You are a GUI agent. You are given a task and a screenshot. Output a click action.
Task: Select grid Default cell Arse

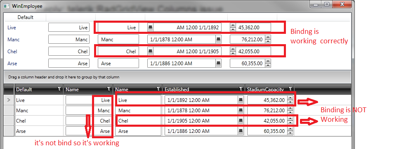tap(39, 131)
